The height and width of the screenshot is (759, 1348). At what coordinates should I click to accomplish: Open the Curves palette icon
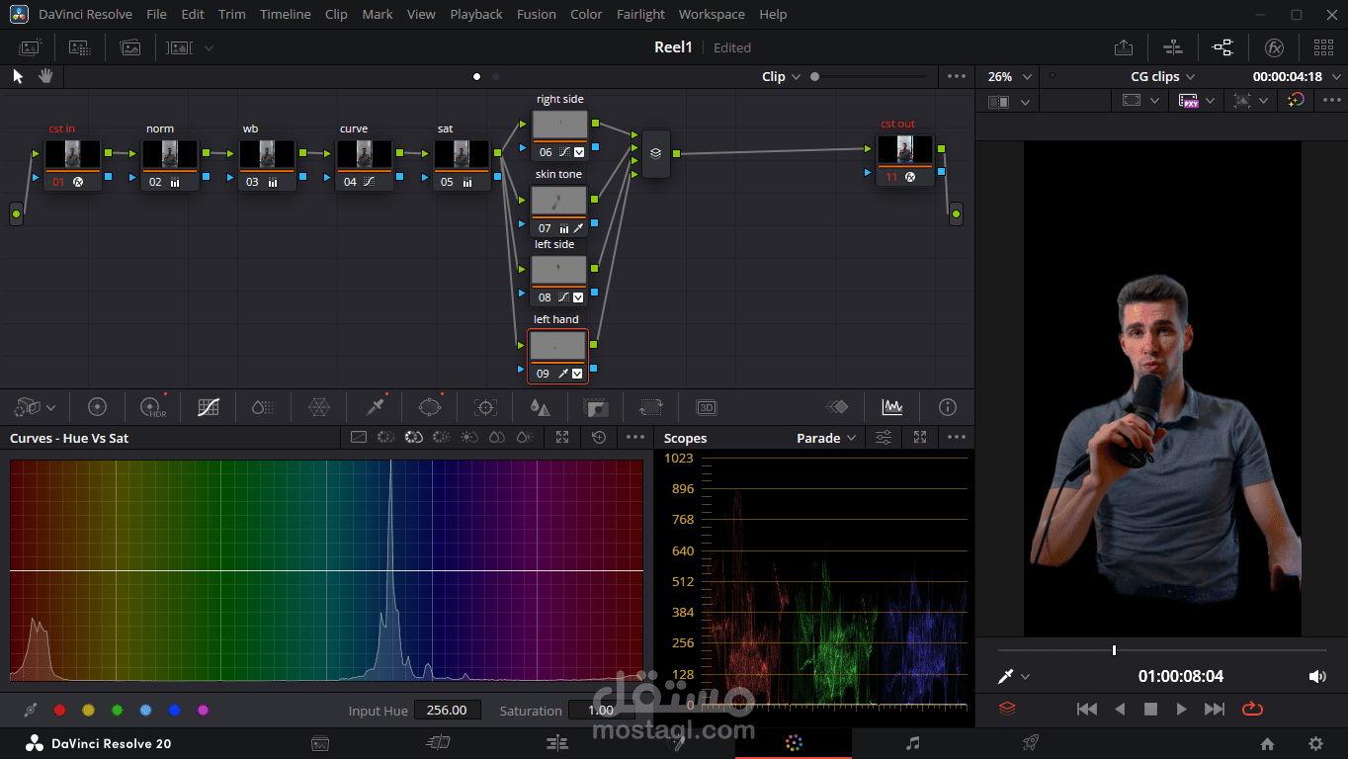tap(208, 407)
